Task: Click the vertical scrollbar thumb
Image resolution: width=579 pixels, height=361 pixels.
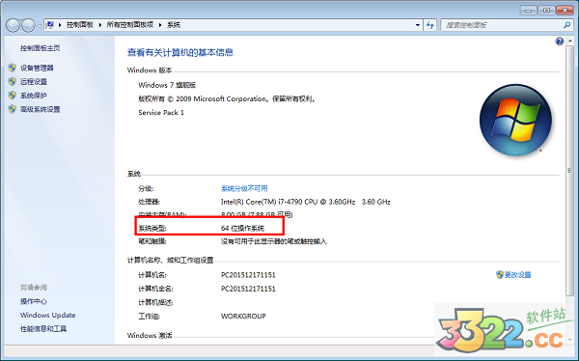Action: [x=569, y=170]
